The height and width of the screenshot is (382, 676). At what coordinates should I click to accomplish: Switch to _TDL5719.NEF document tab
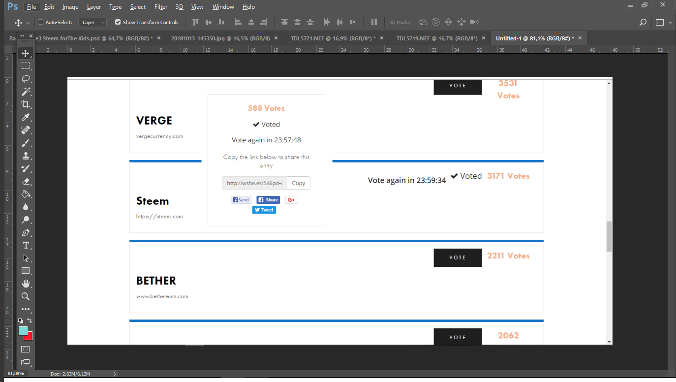pos(436,38)
